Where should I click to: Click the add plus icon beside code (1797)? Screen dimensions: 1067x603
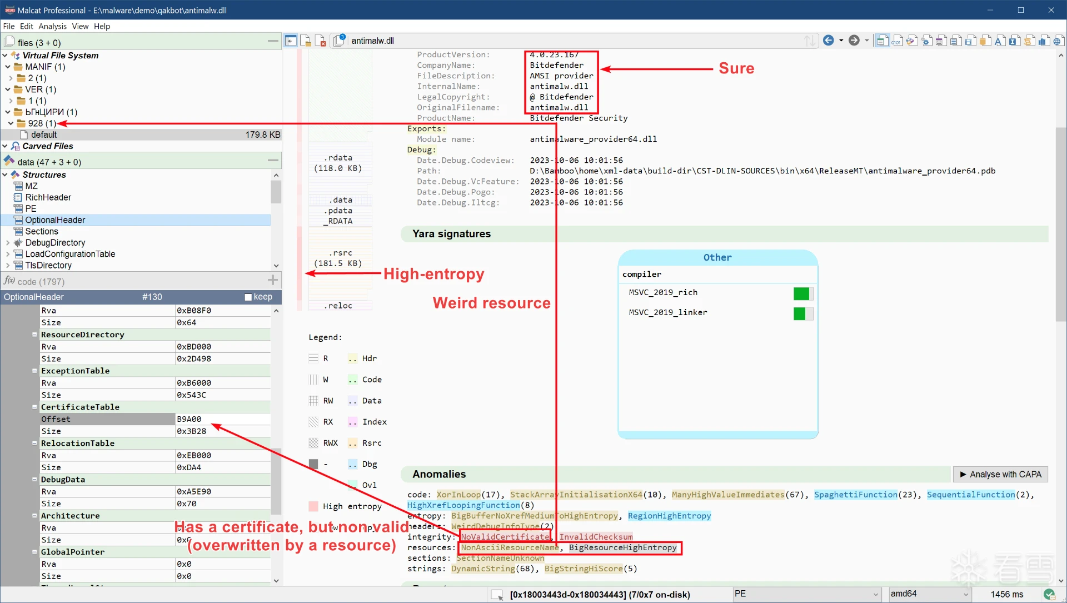point(272,281)
